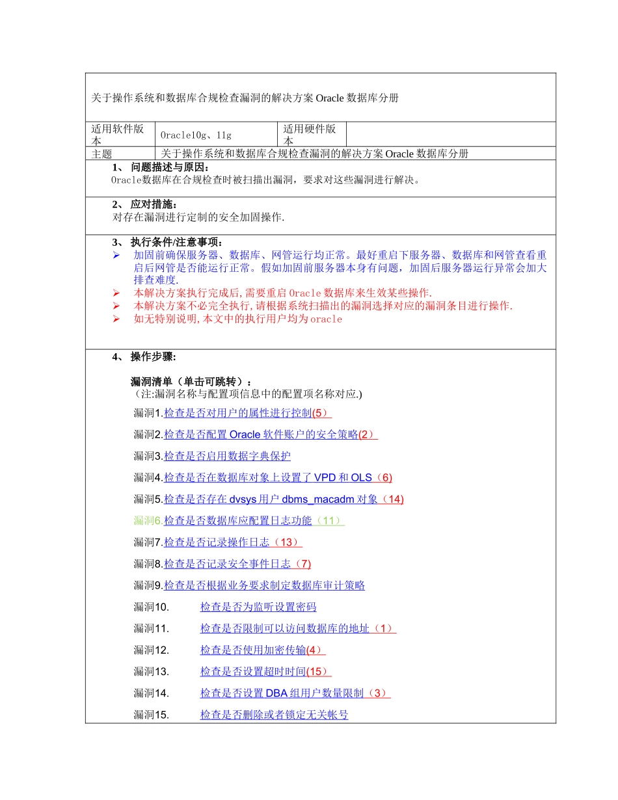Go to 检查是否数据库应配置日志功能 (11)
The image size is (618, 800).
[x=254, y=520]
